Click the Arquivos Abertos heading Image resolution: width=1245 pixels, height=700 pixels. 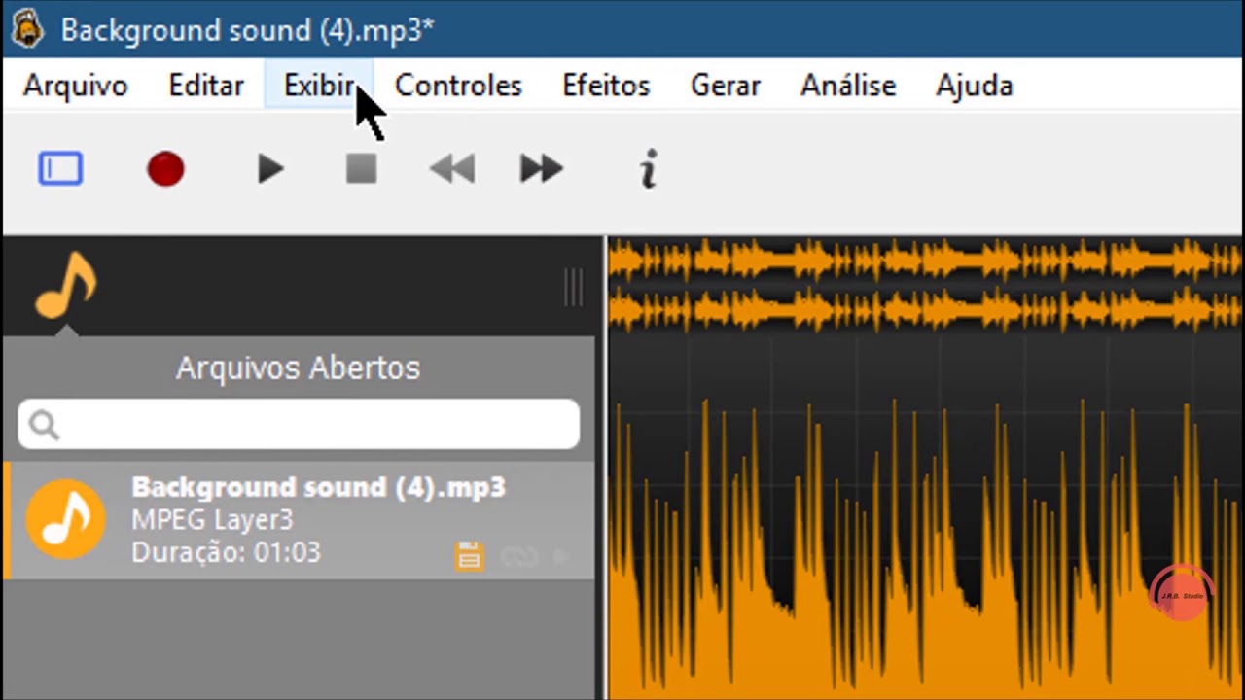click(x=298, y=368)
